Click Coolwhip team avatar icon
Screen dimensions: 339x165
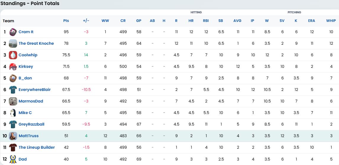[13, 55]
